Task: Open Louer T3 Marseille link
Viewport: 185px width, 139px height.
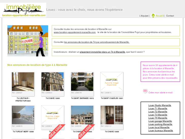Action: [x=158, y=115]
